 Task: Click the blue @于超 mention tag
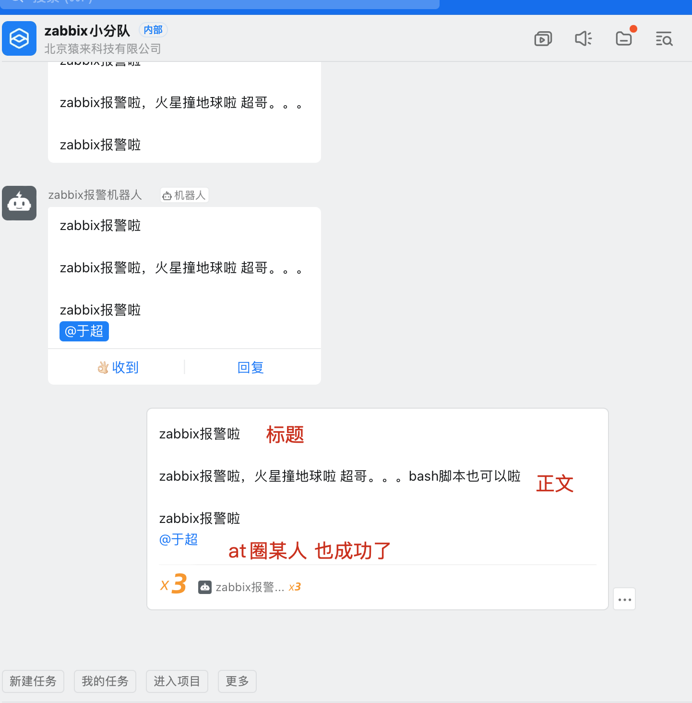(84, 331)
